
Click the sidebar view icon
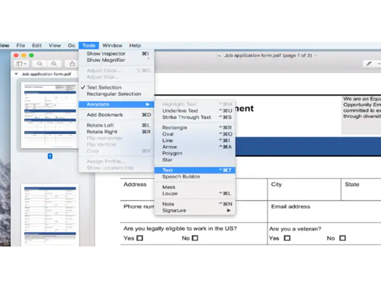(20, 64)
